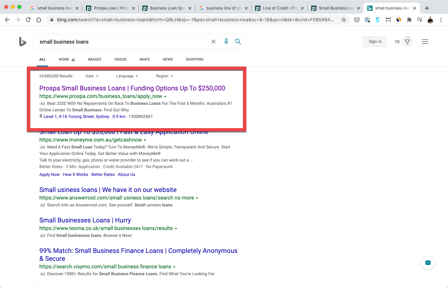Switch to the VIDEOS tab
The image size is (448, 288).
(120, 59)
